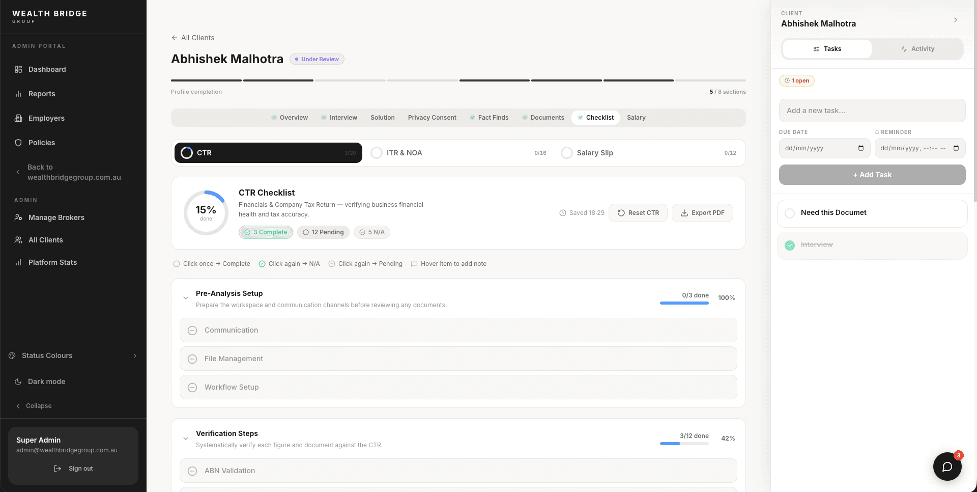Click the Employers building icon
This screenshot has width=977, height=492.
click(18, 118)
